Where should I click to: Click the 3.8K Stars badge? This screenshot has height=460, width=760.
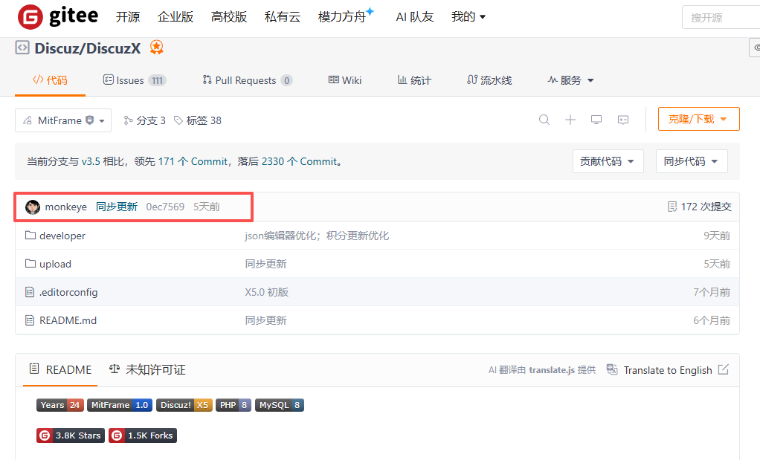[x=70, y=435]
